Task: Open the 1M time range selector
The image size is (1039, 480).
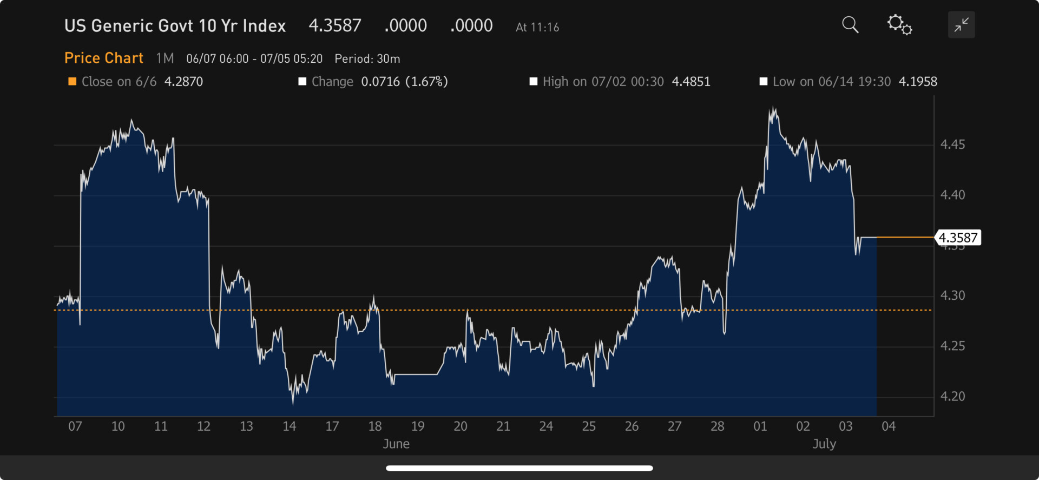Action: point(165,58)
